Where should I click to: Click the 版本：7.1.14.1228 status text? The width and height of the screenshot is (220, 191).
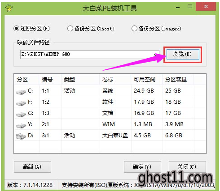click(x=30, y=185)
